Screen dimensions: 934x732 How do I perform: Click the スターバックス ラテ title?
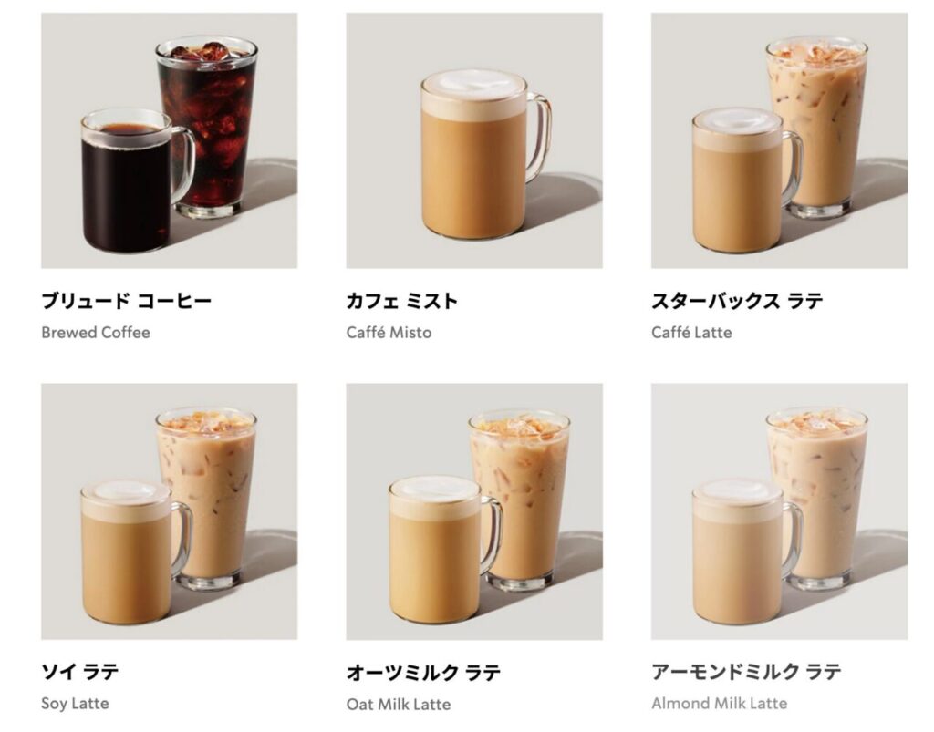[737, 301]
